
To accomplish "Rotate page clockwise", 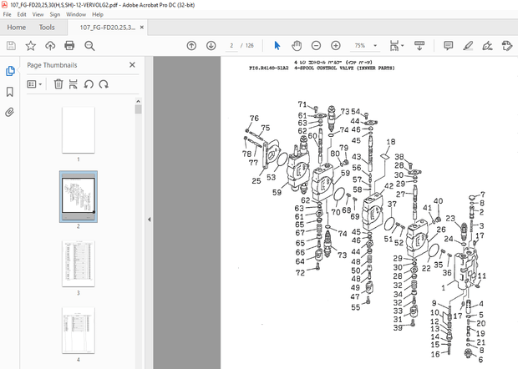I will pos(104,84).
